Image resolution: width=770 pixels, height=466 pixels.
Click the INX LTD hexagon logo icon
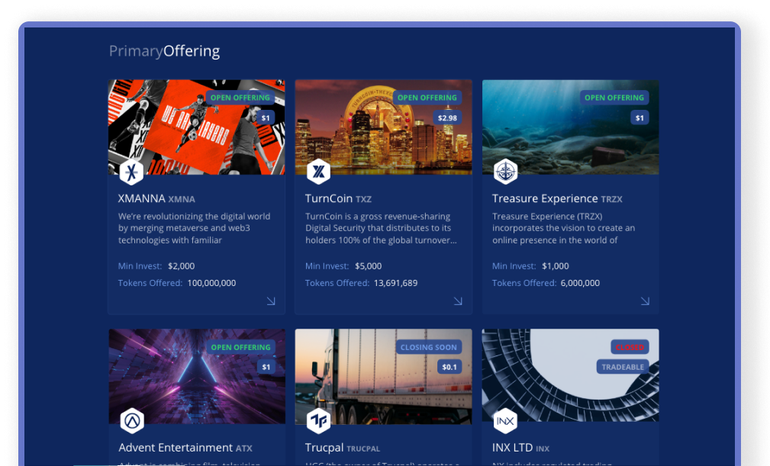(x=505, y=421)
